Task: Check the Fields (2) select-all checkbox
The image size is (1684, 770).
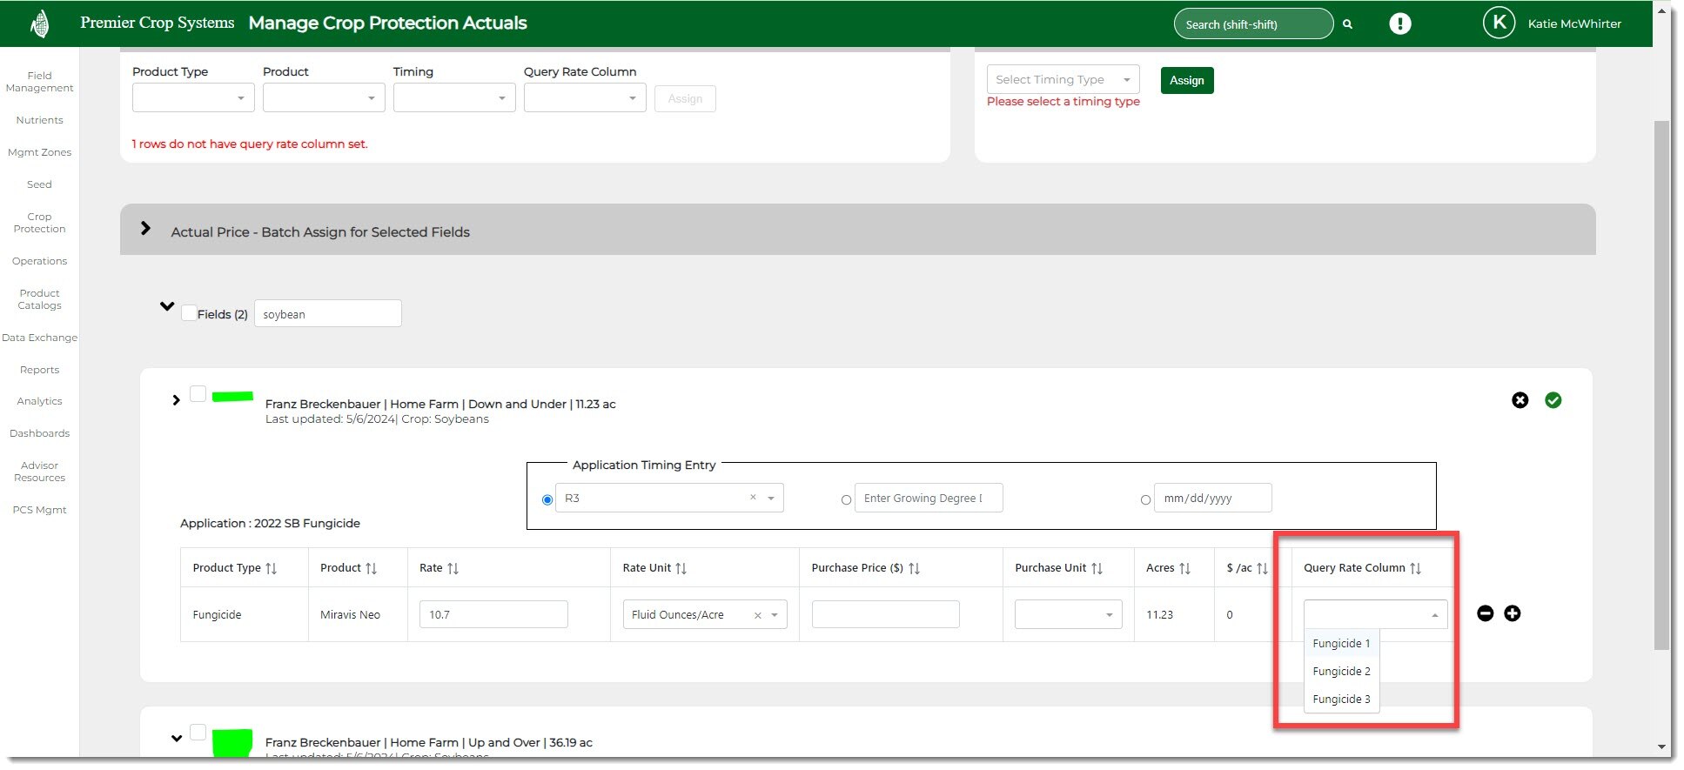Action: point(189,313)
